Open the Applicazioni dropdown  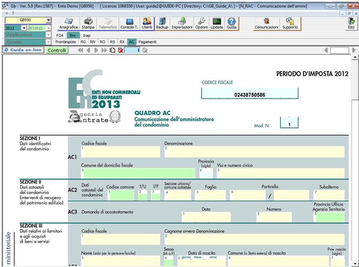pyautogui.click(x=48, y=34)
